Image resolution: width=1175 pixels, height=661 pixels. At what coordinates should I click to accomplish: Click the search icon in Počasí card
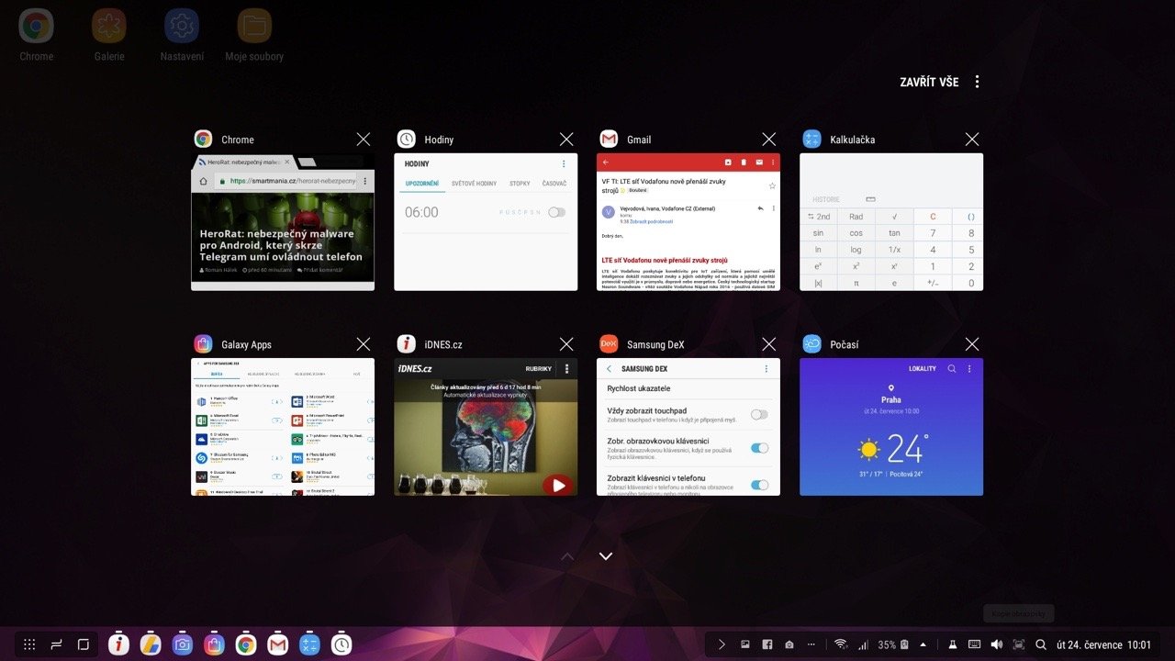click(952, 368)
